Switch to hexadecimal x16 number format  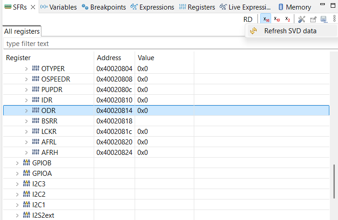point(266,19)
